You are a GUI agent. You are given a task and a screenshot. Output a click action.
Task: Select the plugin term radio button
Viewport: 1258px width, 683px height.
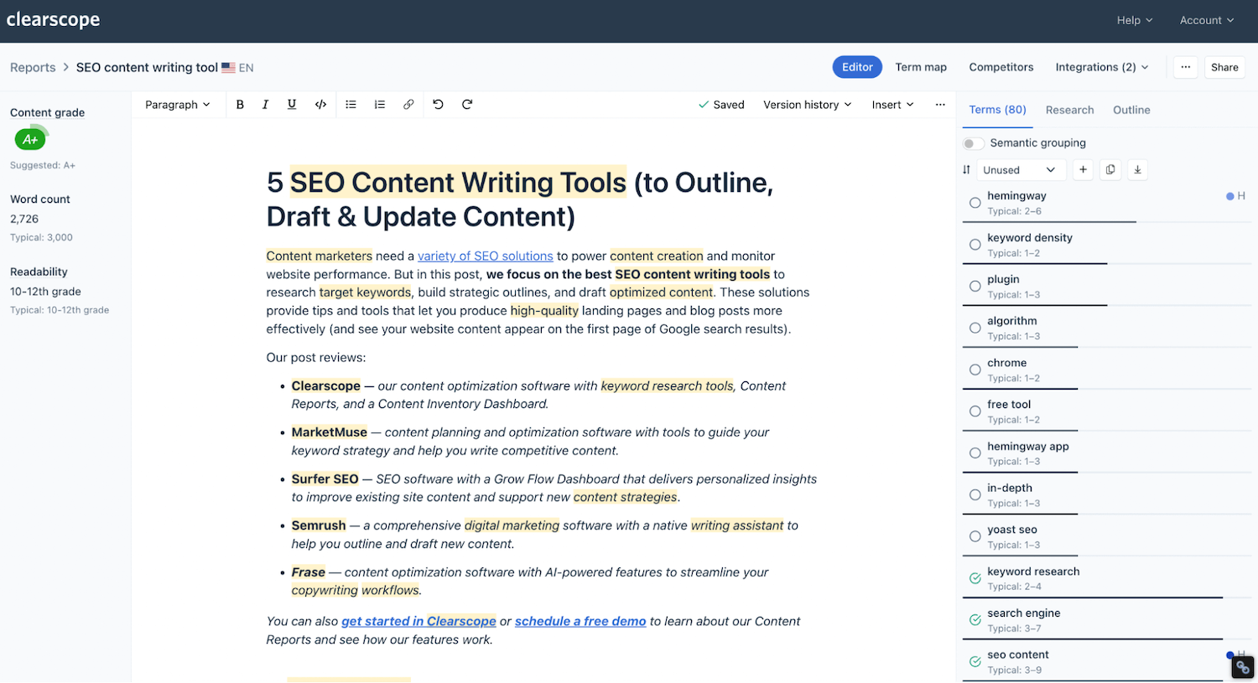975,286
